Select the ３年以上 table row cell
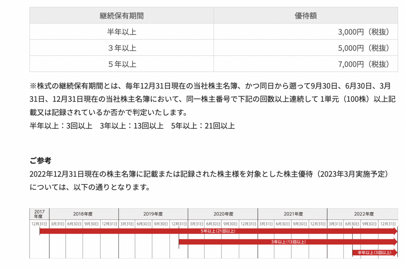 [122, 48]
